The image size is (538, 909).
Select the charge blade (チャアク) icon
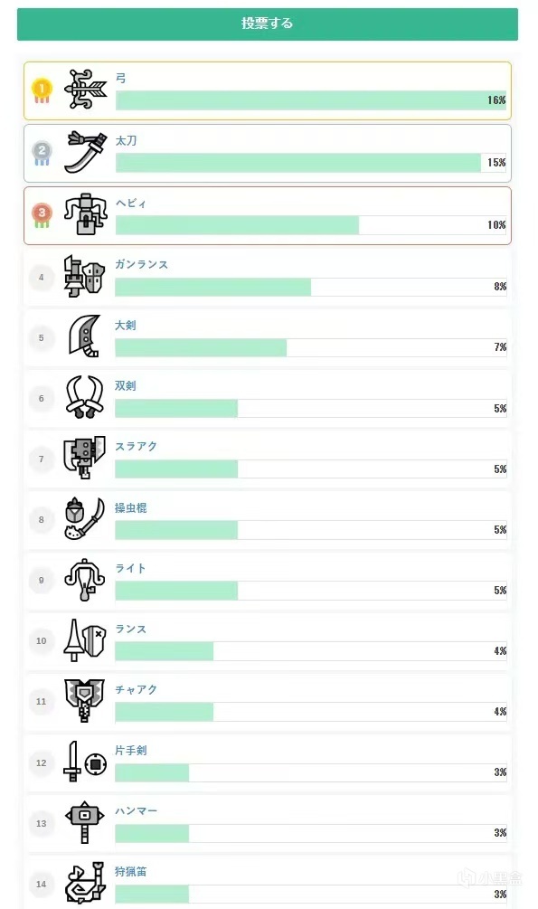(x=85, y=700)
